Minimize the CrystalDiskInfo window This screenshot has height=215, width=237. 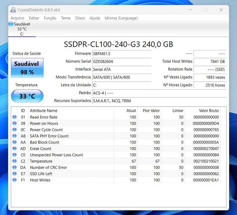[190, 10]
